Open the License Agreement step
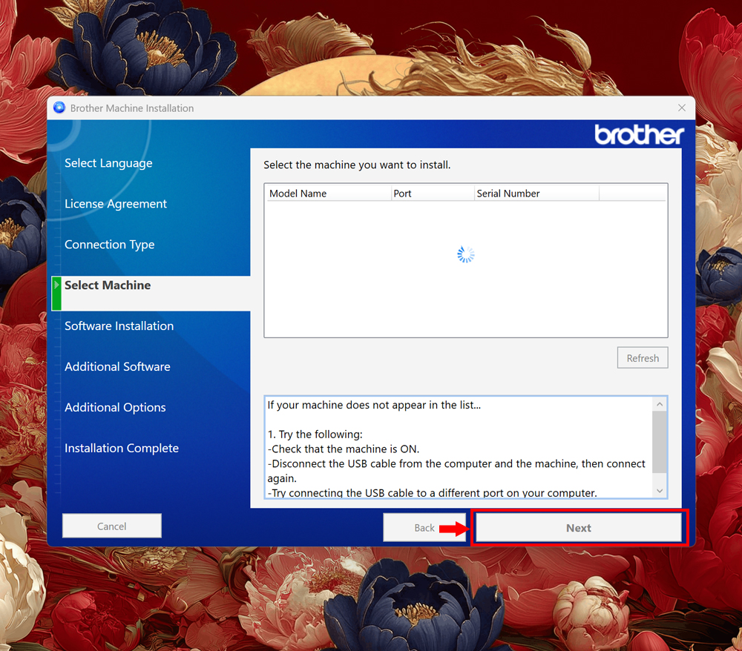Screen dimensions: 742x651 pyautogui.click(x=115, y=204)
